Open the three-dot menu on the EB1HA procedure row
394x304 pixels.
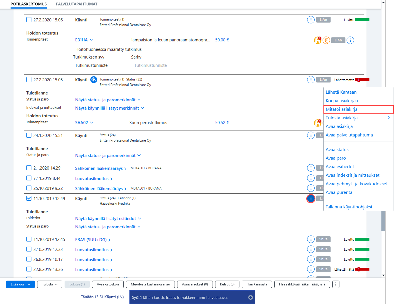click(x=350, y=40)
